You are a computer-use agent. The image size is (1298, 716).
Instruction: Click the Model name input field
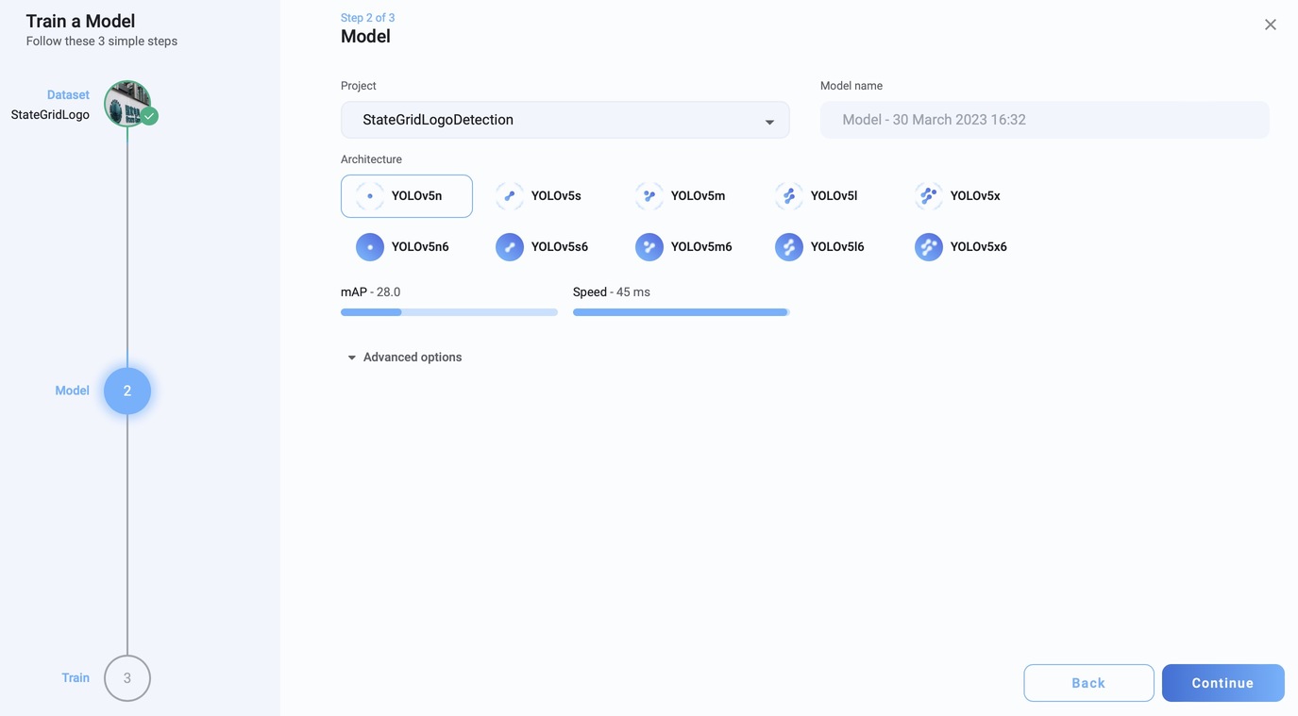(x=1044, y=120)
